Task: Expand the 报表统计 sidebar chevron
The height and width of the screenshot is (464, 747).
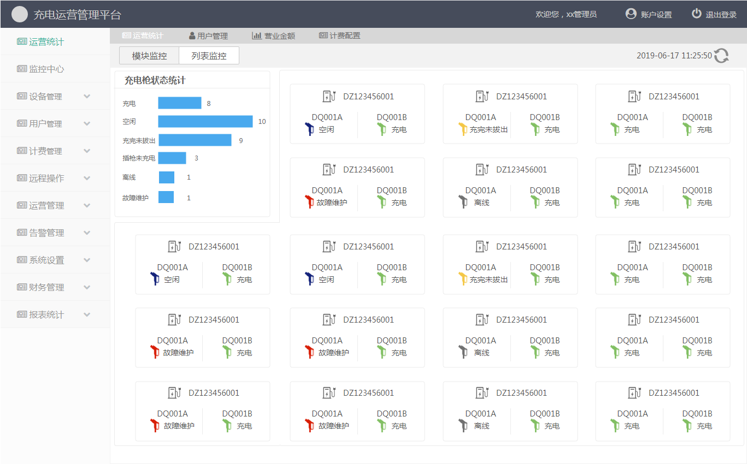Action: click(87, 314)
